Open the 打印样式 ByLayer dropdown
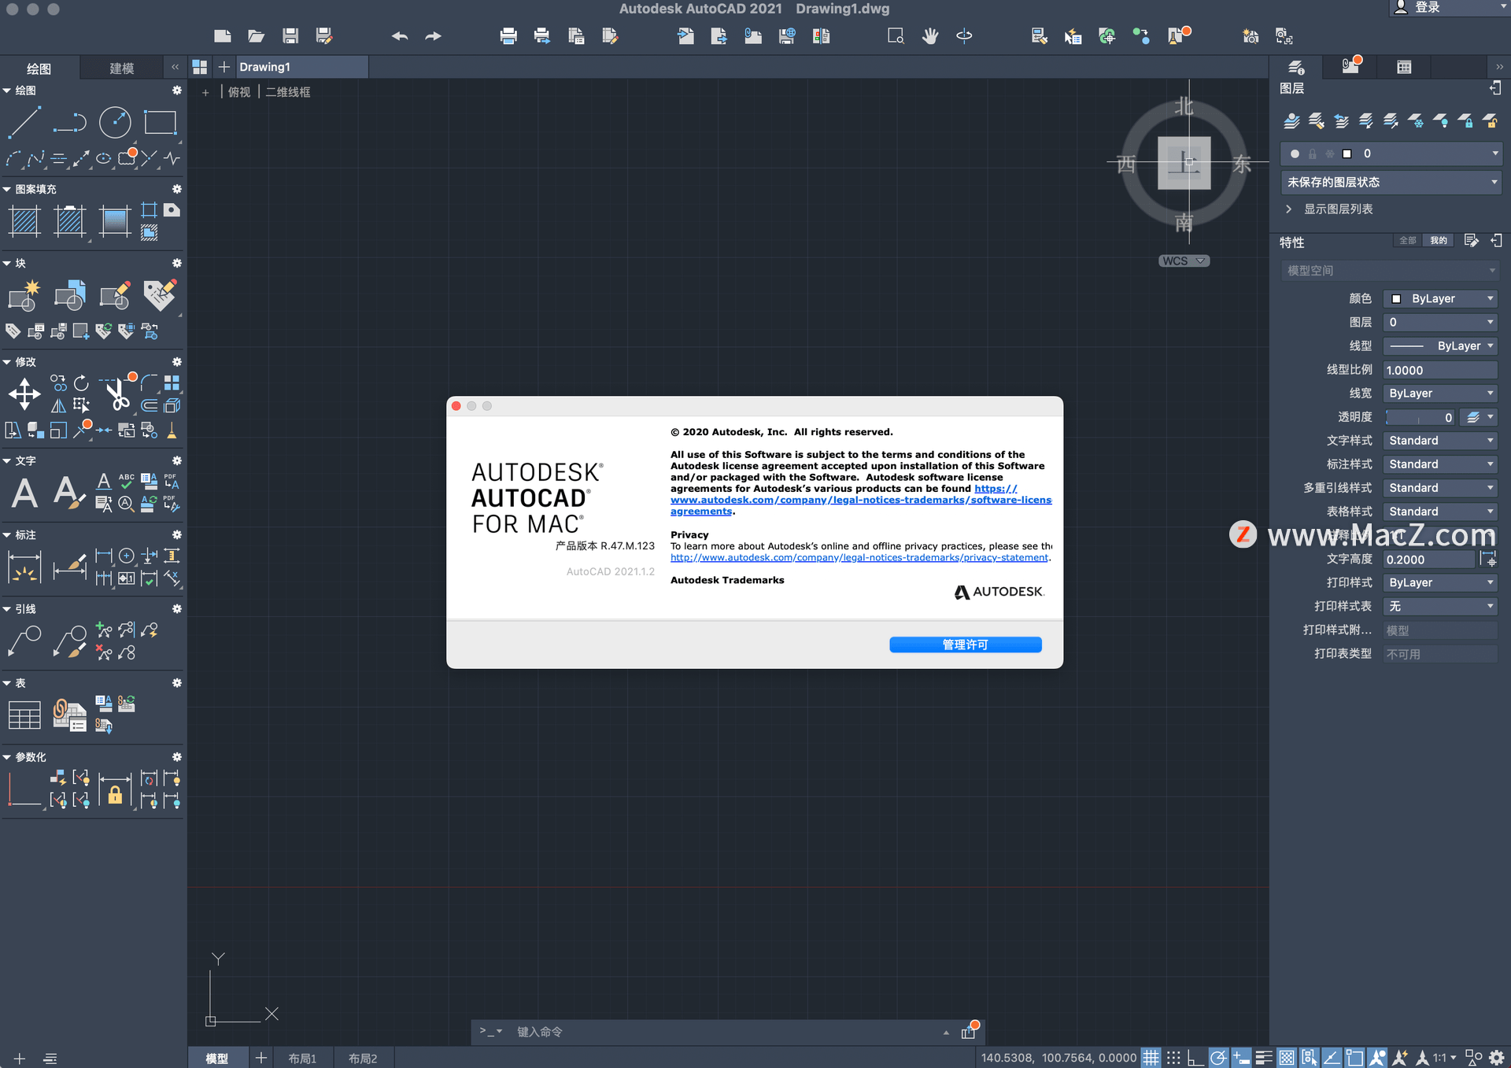Screen dimensions: 1511x1068 pyautogui.click(x=1442, y=582)
